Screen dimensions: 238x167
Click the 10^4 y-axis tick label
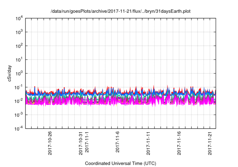click(x=19, y=19)
